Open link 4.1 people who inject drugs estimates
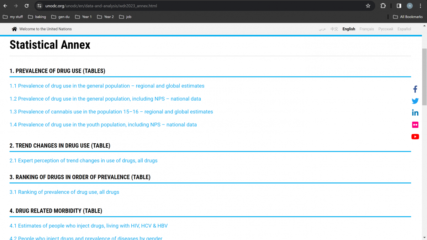 point(89,226)
